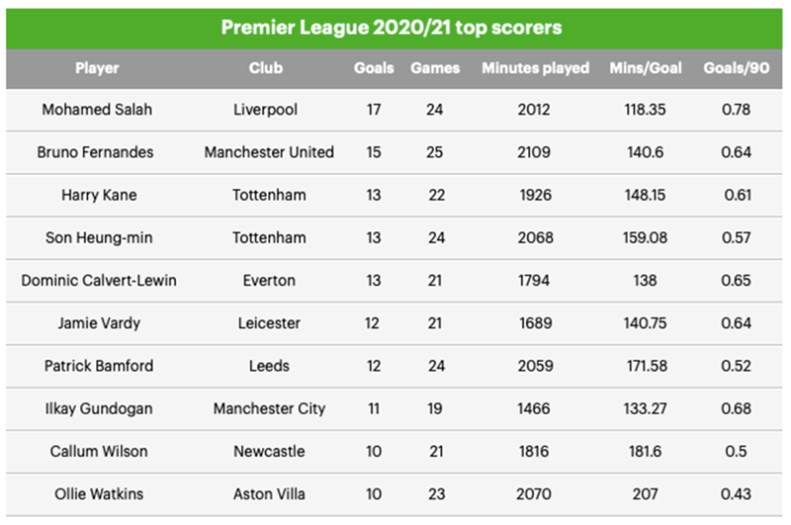791x525 pixels.
Task: Select the Mins/Goal column header
Action: click(x=646, y=68)
